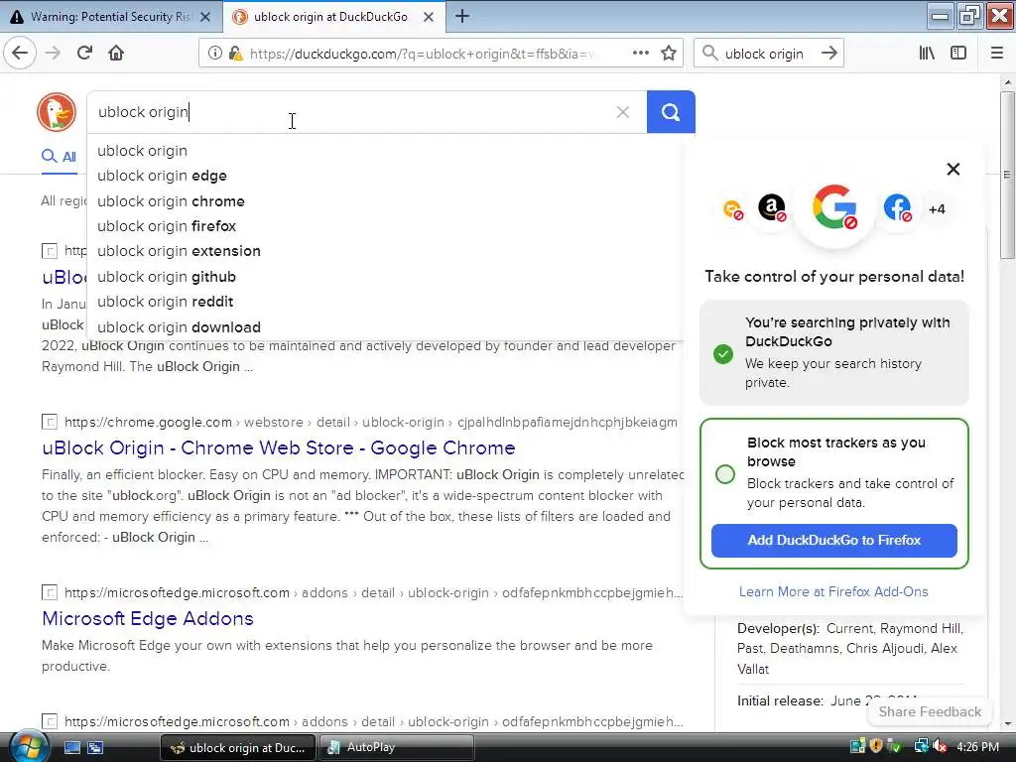Click the toolbar search magnifier icon

(710, 54)
